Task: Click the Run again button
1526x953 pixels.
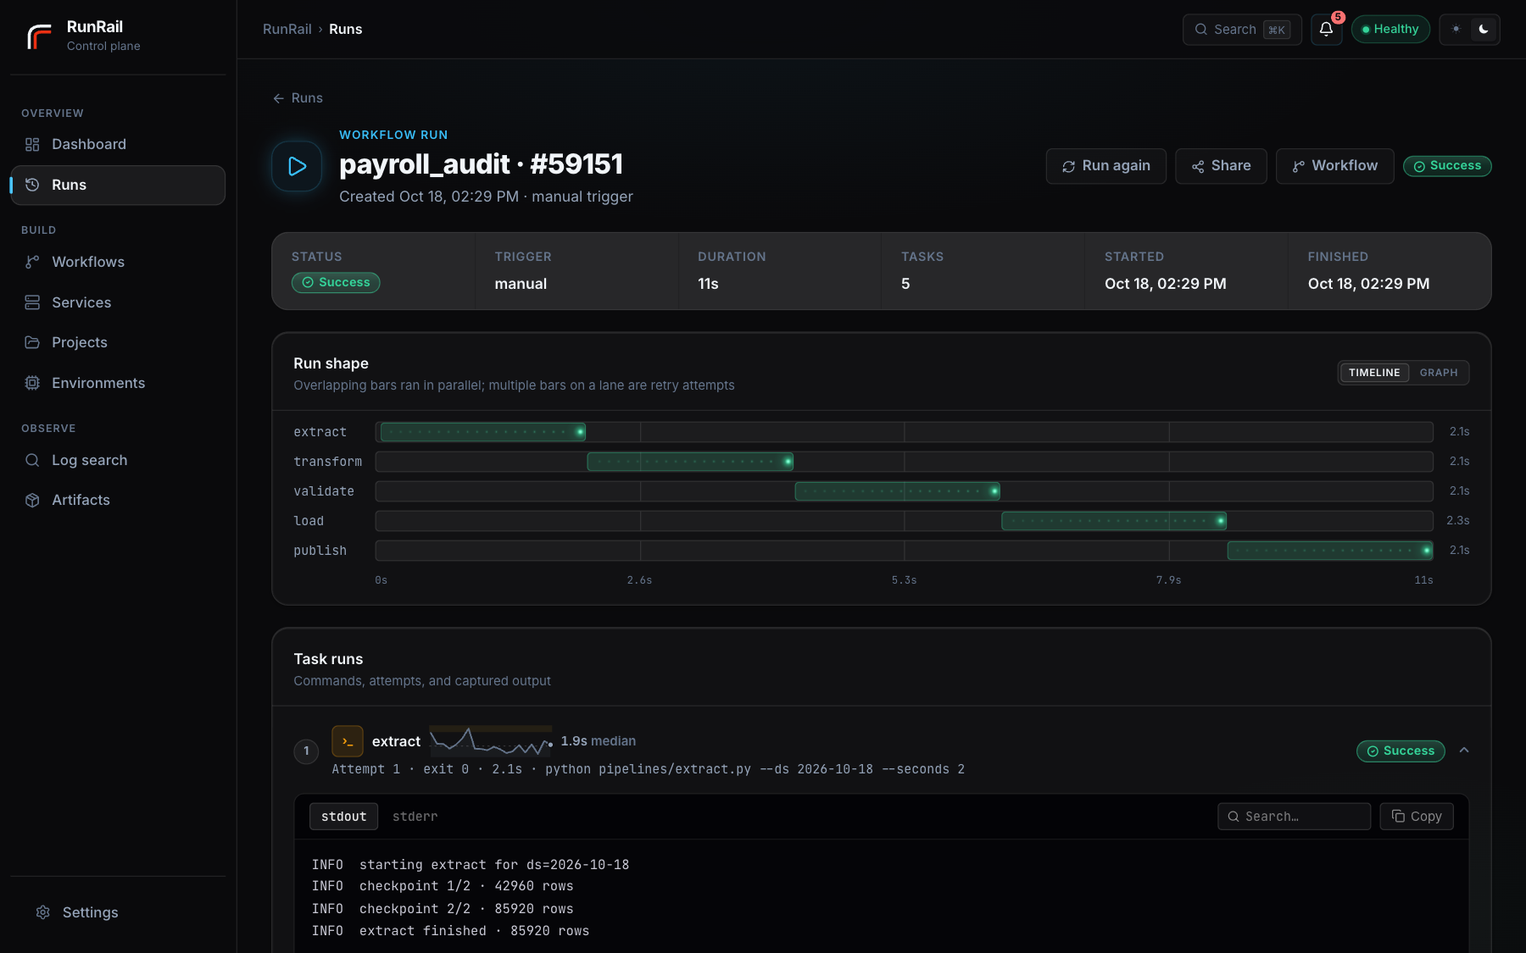Action: (1106, 166)
